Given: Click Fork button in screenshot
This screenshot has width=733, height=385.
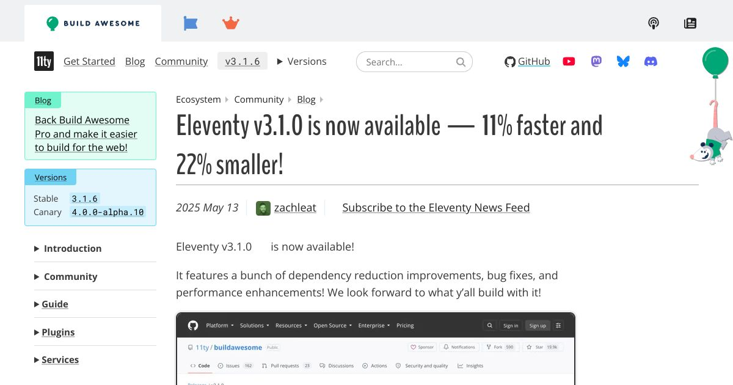Looking at the screenshot, I should pyautogui.click(x=500, y=347).
